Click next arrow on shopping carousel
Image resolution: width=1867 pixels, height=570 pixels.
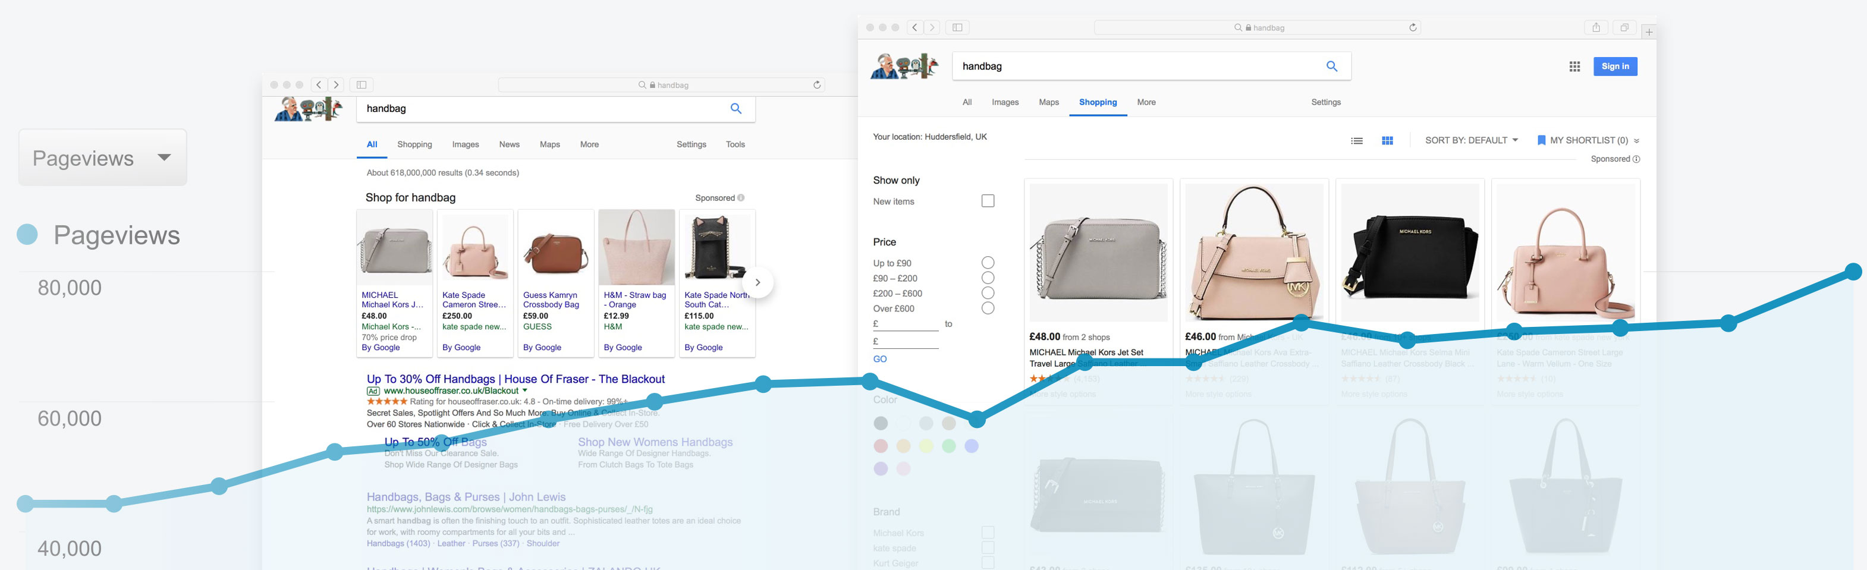(758, 282)
